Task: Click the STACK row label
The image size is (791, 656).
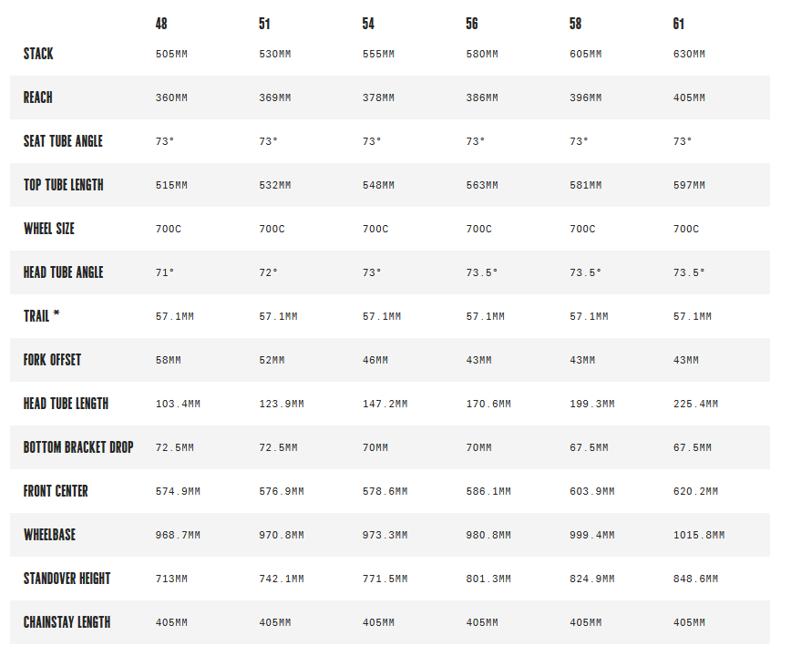Action: coord(38,54)
